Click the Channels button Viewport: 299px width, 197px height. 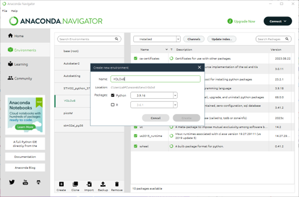[x=194, y=39]
